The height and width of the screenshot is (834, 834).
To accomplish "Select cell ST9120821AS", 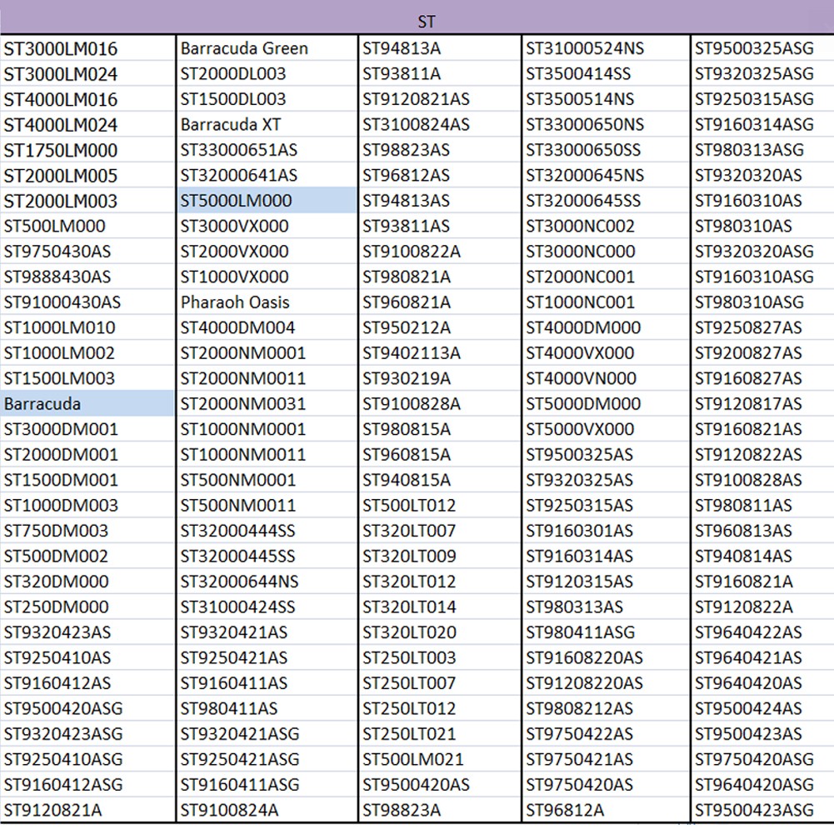I will [440, 99].
